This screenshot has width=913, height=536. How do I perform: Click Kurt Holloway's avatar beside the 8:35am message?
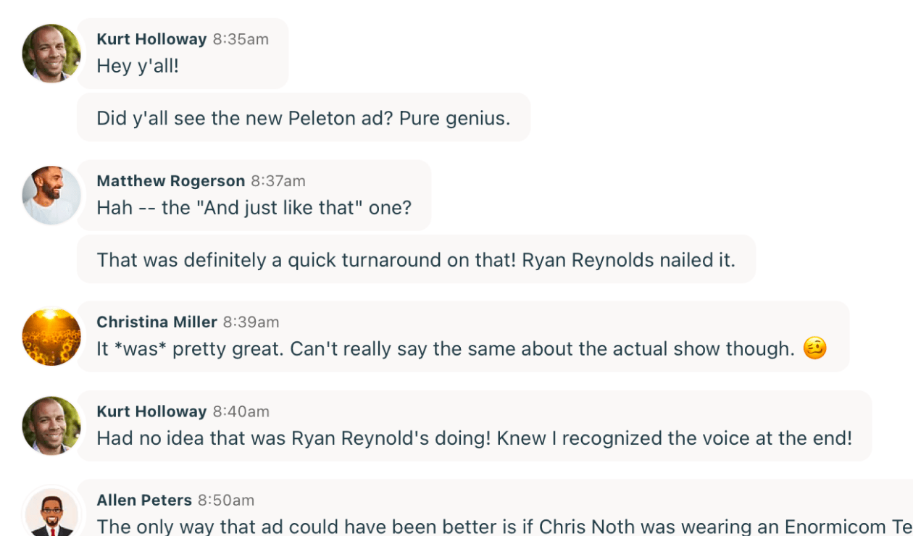(x=51, y=54)
